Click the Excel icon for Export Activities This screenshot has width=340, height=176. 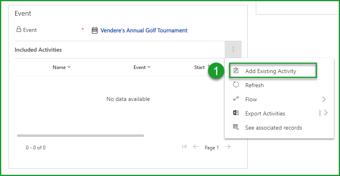click(236, 113)
